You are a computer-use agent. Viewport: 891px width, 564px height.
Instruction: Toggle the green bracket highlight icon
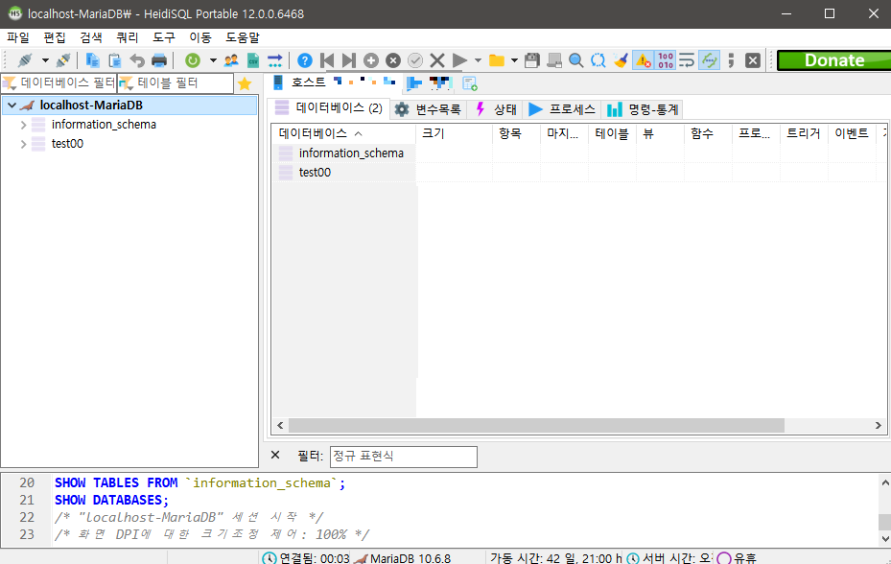(709, 60)
